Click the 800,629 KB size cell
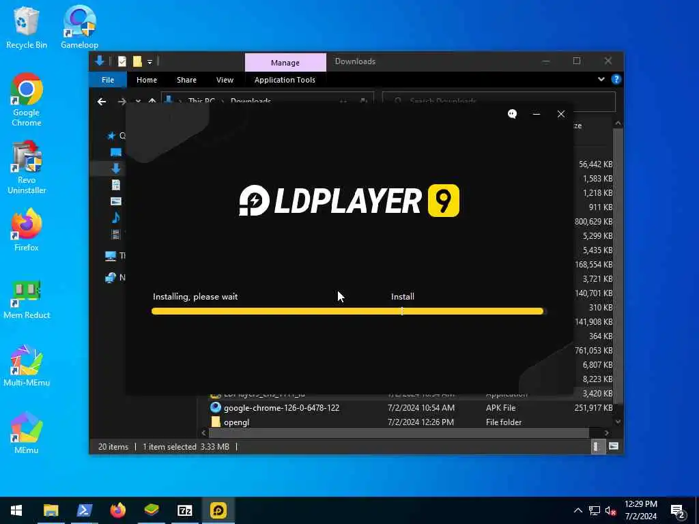 point(593,222)
